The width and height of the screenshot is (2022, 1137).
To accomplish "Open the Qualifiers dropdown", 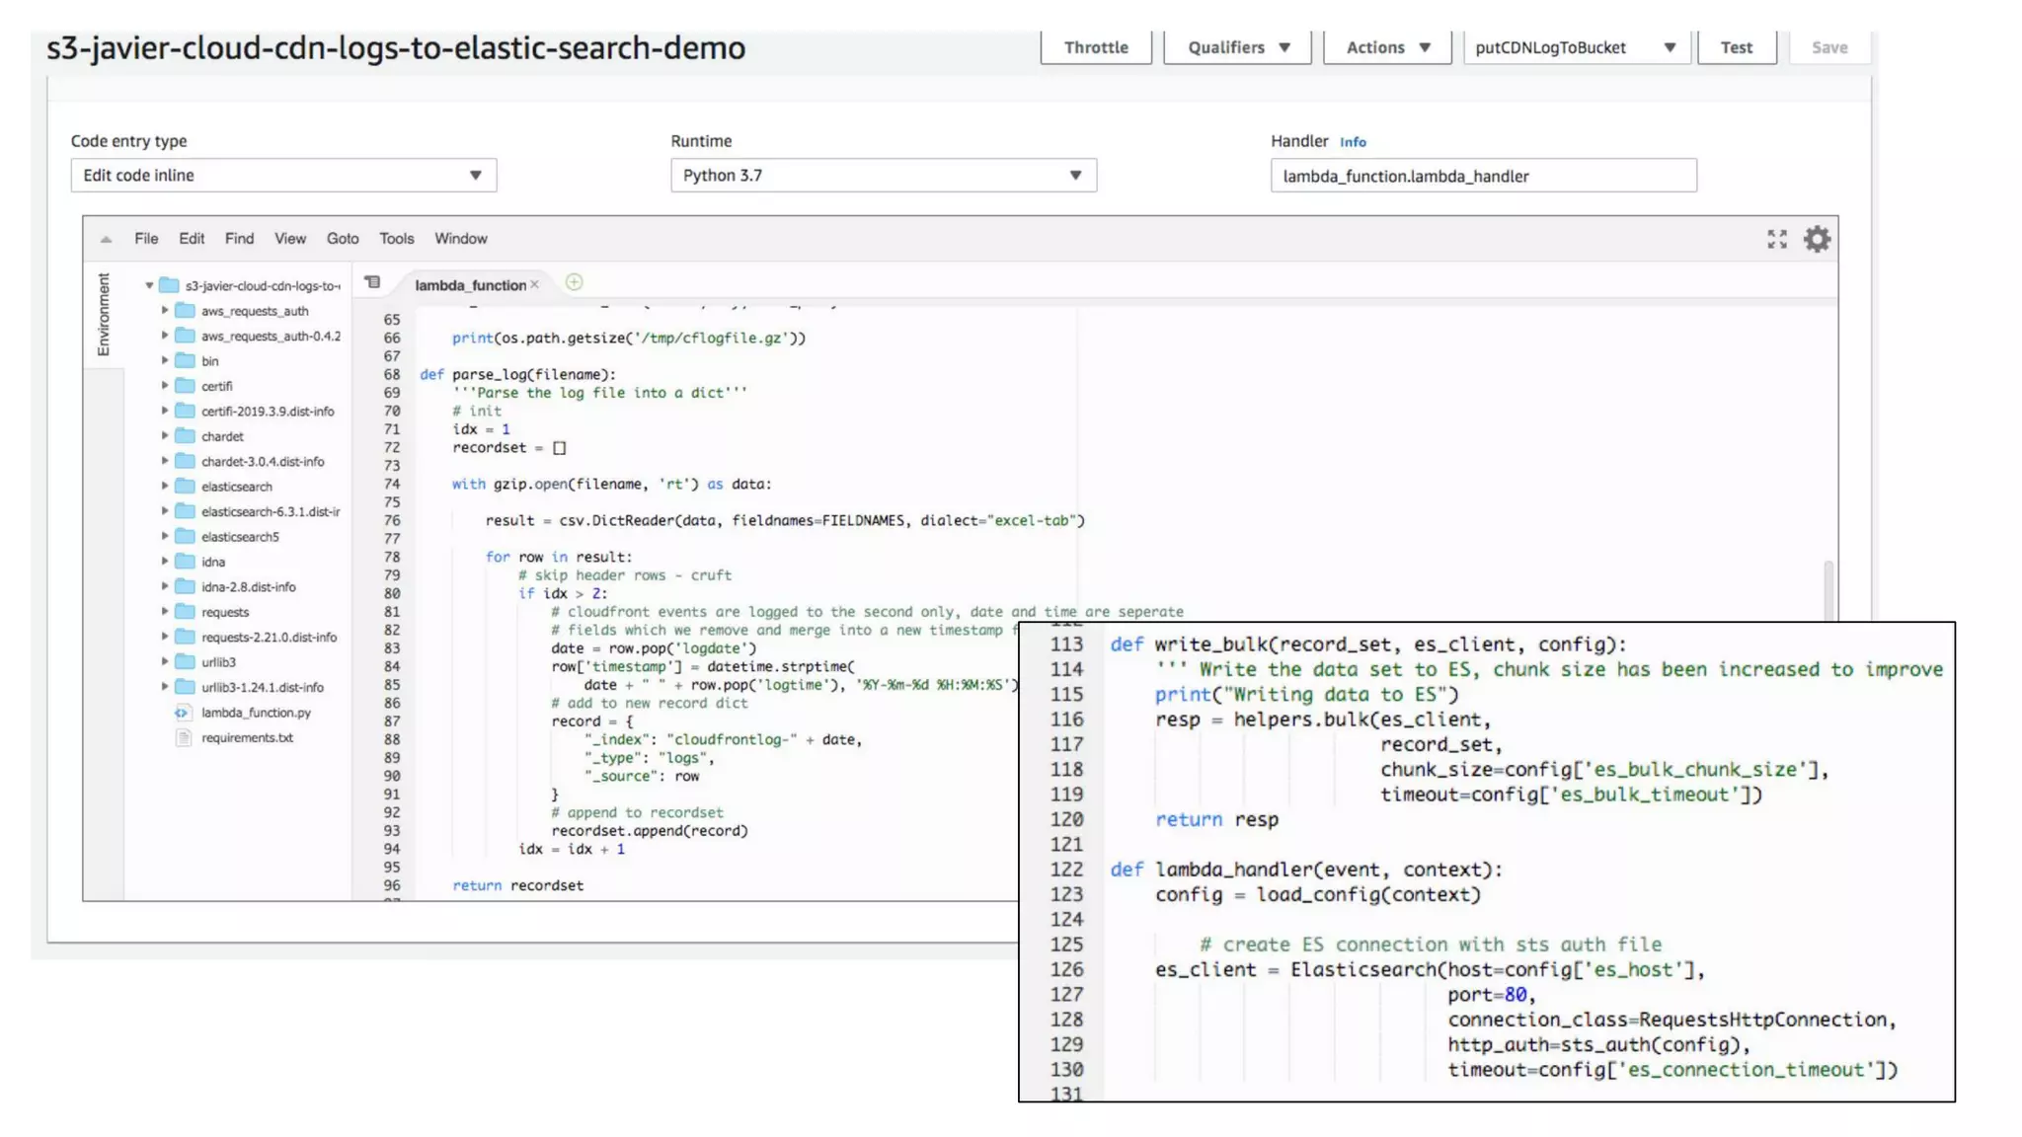I will (1237, 47).
